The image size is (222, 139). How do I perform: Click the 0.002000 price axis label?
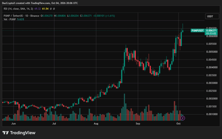tap(212, 99)
